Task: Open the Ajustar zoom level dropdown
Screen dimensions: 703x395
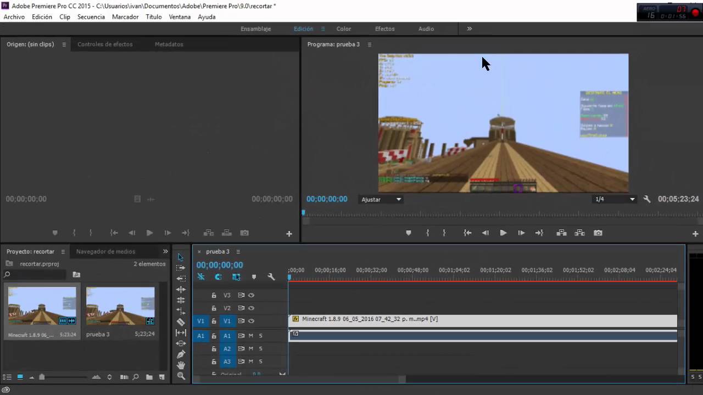Action: click(381, 200)
